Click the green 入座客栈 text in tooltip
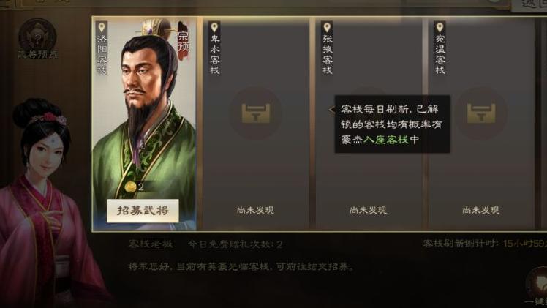The image size is (547, 308). (385, 140)
